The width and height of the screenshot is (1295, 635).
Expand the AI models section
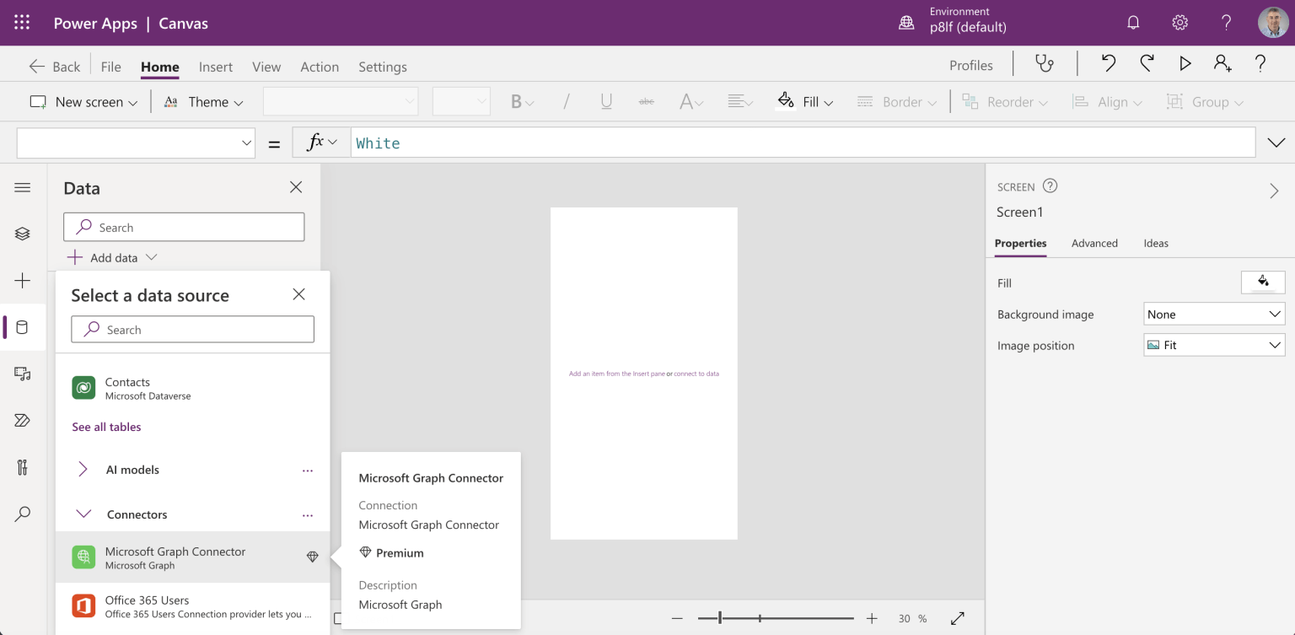pos(83,470)
